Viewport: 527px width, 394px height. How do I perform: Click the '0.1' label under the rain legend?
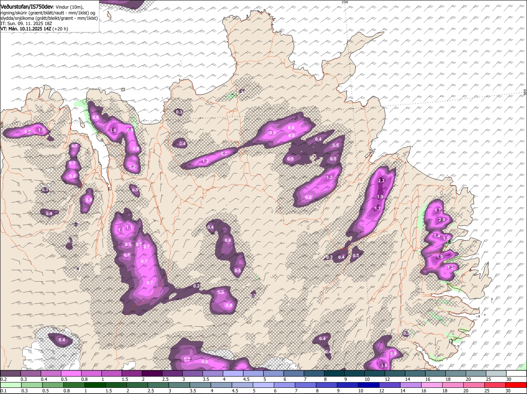pos(3,391)
